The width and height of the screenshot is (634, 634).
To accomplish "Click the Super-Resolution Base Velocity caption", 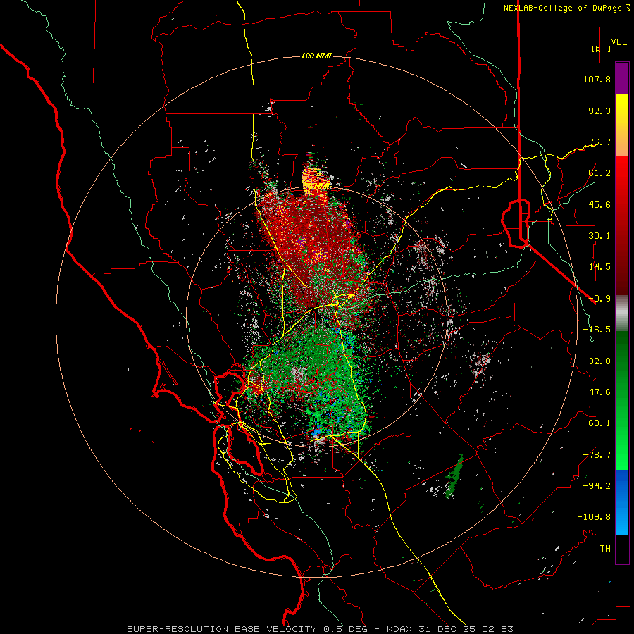I will [x=320, y=629].
